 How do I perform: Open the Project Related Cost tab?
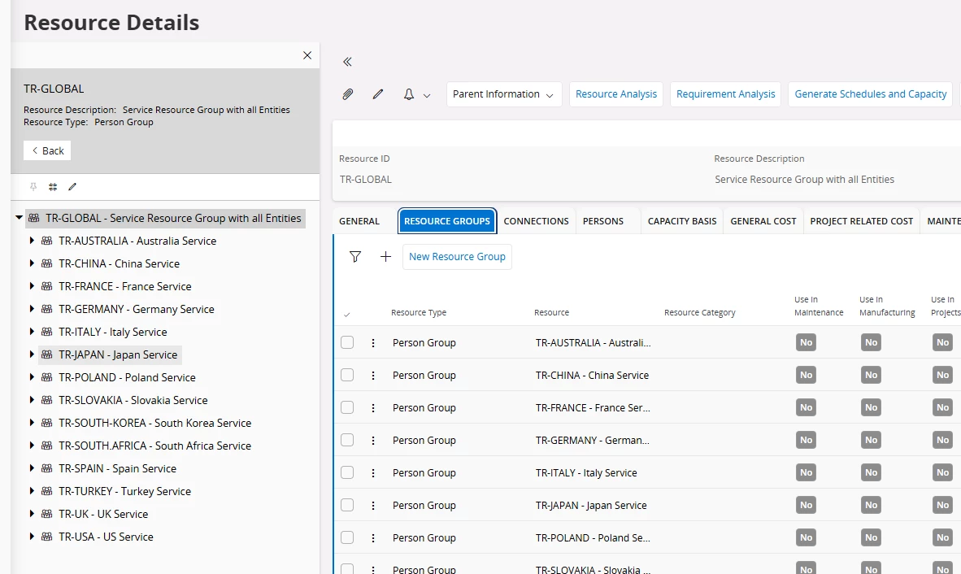862,221
